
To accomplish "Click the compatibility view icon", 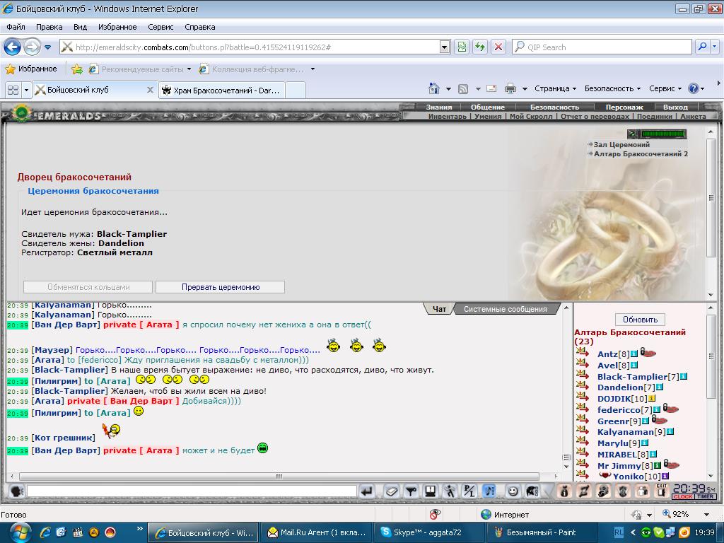I will click(462, 47).
